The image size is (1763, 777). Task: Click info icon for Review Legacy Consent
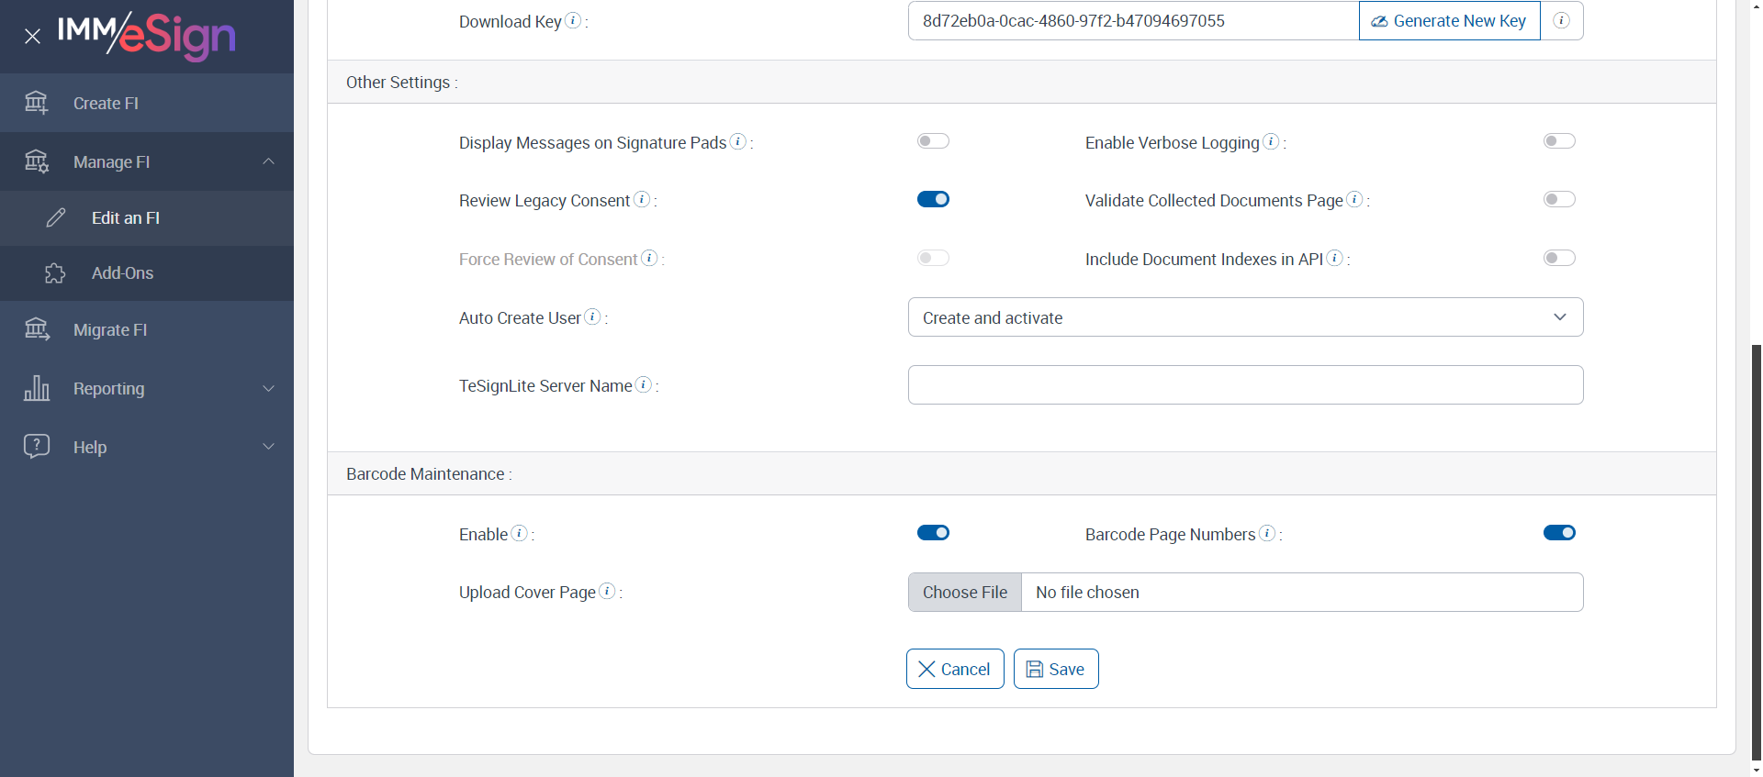point(642,199)
